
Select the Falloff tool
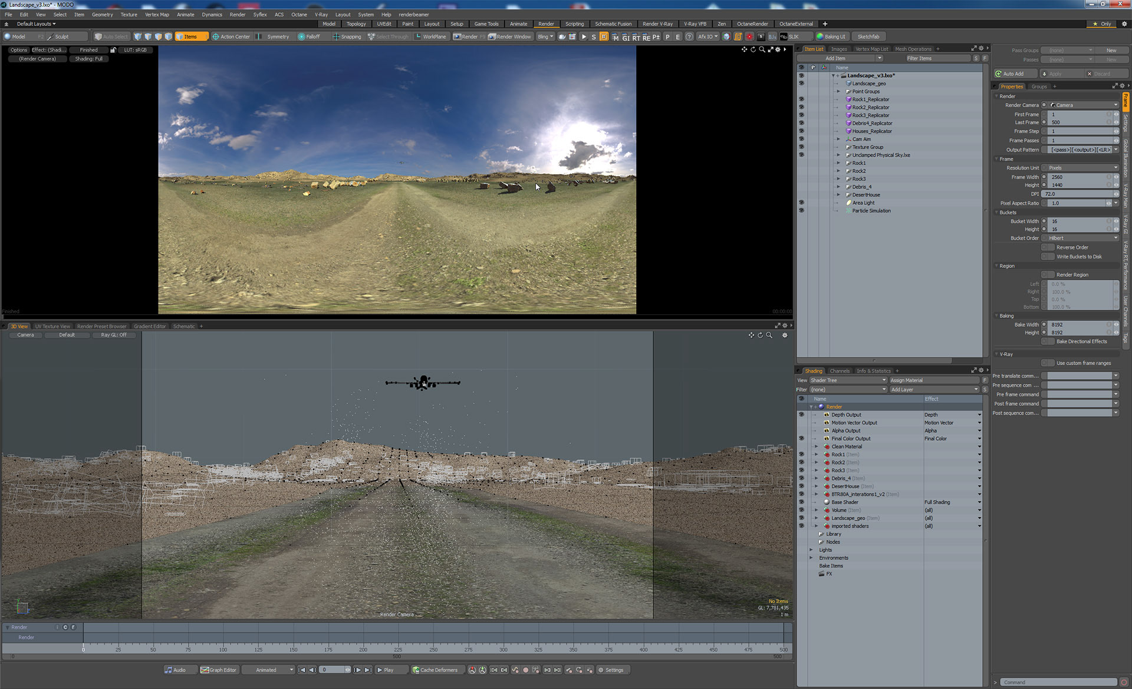click(x=309, y=37)
